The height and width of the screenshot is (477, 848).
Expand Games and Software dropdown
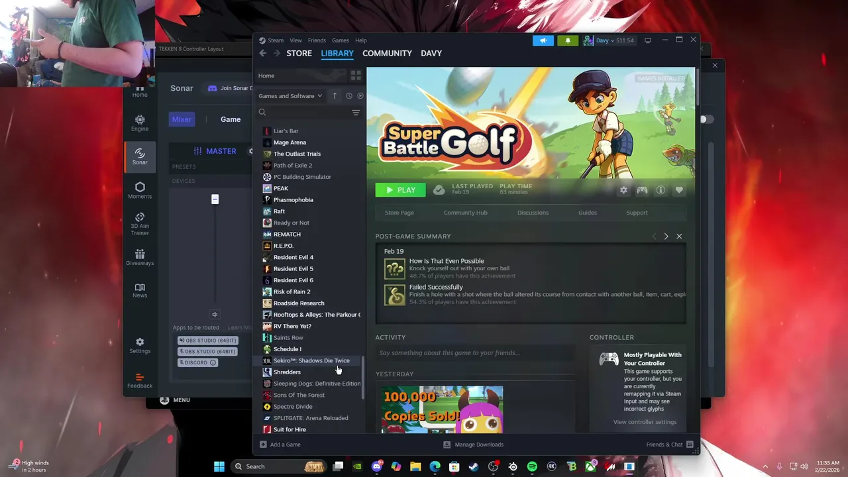click(x=290, y=96)
